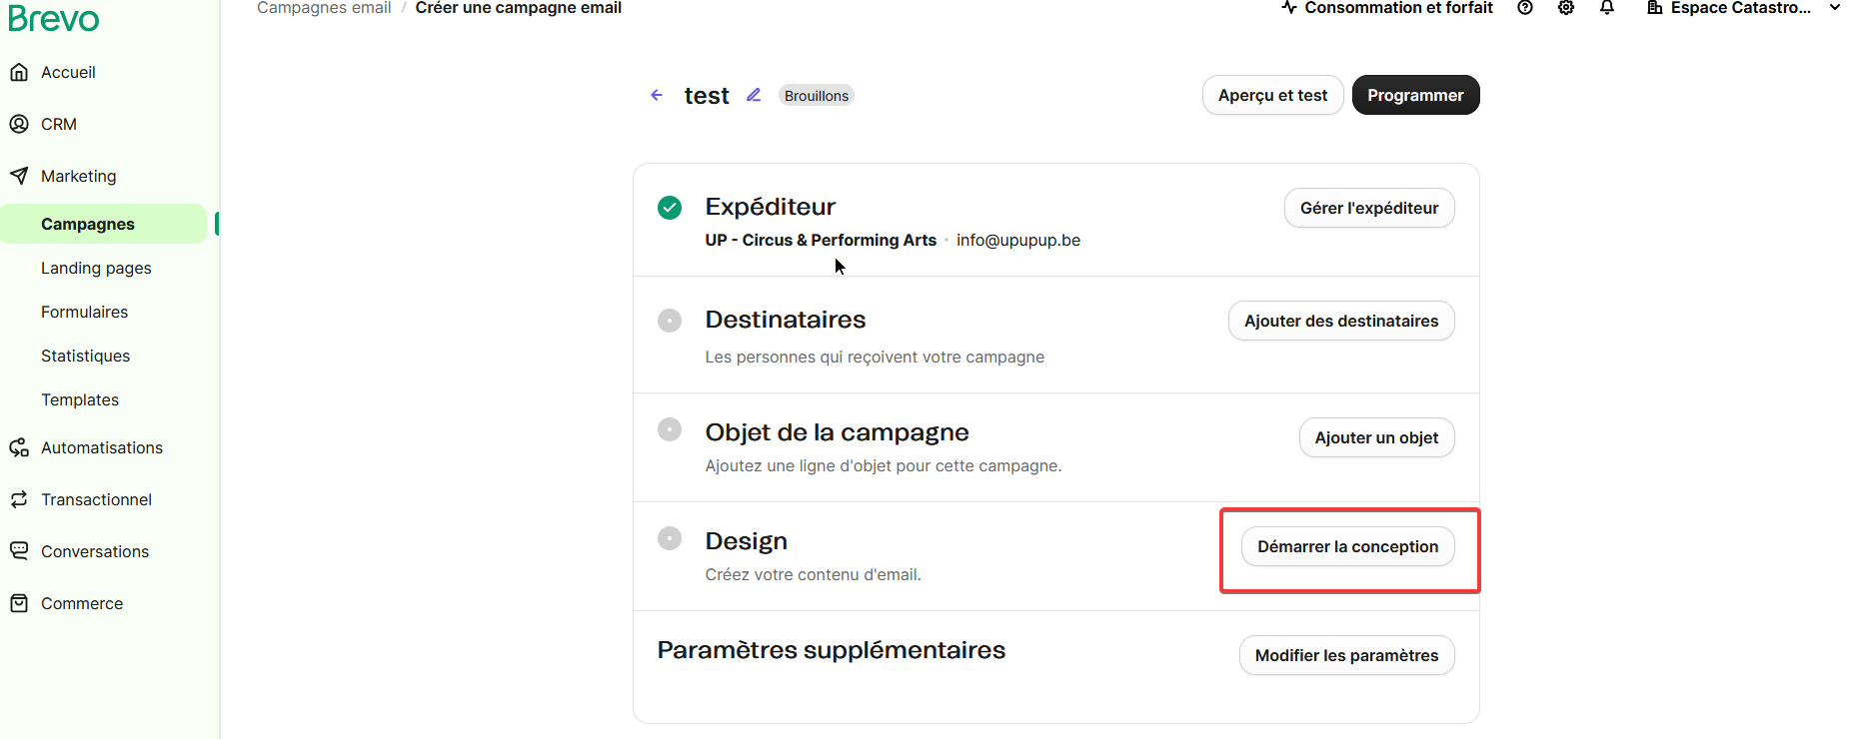Open the Campagnes email breadcrumb link
This screenshot has width=1863, height=739.
pos(324,8)
